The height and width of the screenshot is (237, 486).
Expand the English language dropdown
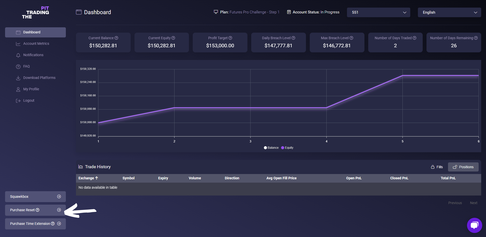point(449,12)
